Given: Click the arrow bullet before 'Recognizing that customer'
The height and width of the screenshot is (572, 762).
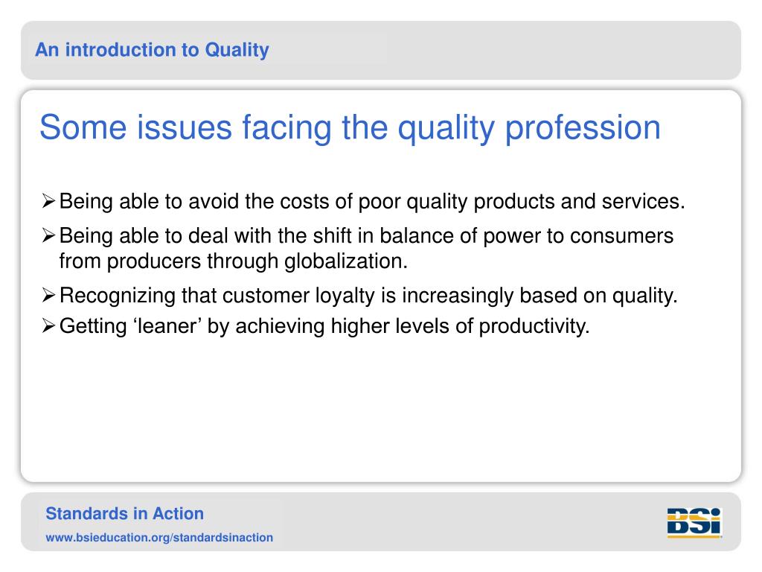Looking at the screenshot, I should pyautogui.click(x=48, y=295).
